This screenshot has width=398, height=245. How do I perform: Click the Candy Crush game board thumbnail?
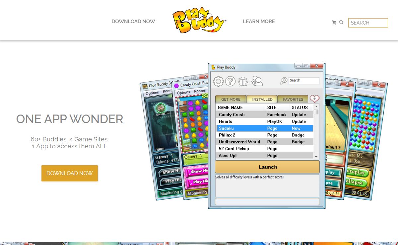click(x=193, y=124)
